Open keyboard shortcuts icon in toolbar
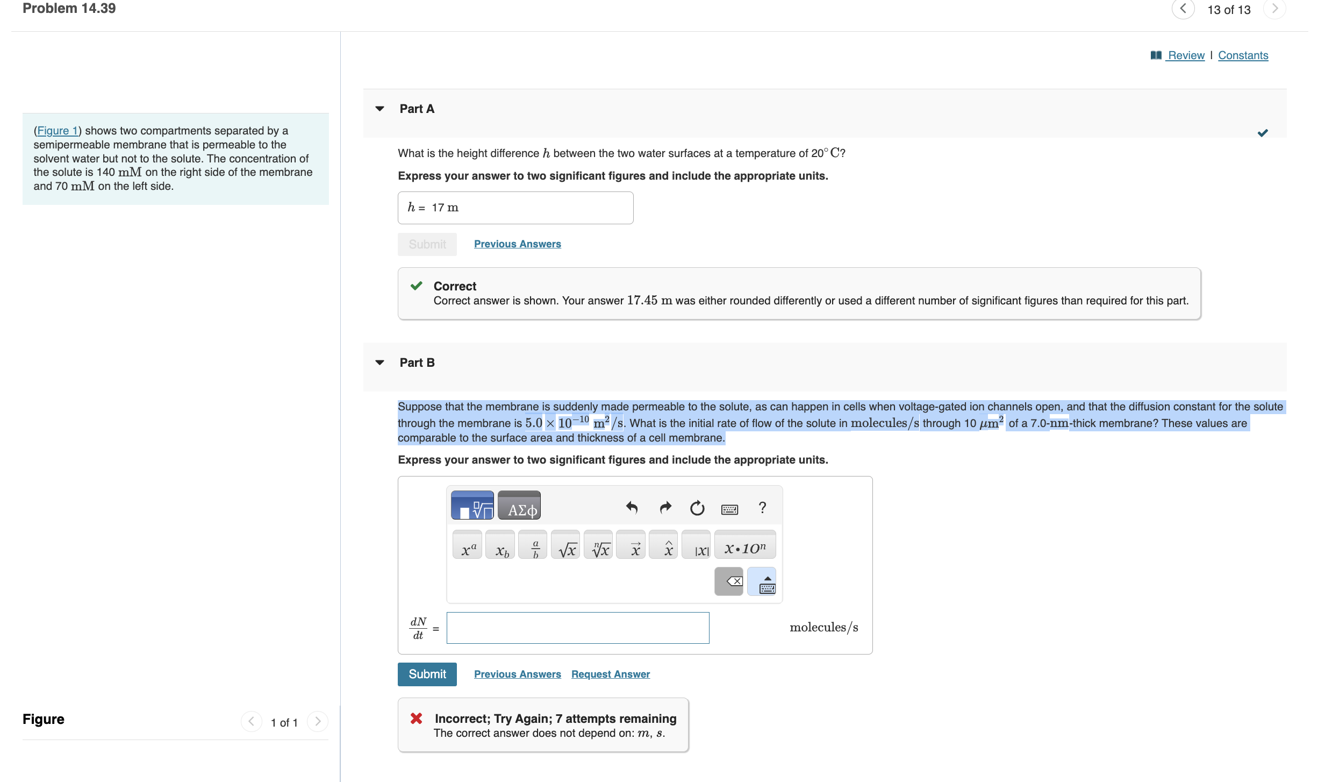The image size is (1318, 782). coord(729,508)
